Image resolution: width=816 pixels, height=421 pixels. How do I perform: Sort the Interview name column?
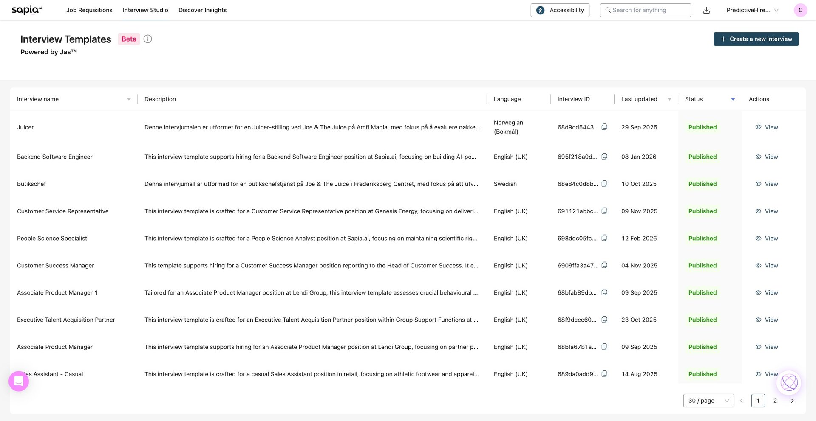pos(129,99)
